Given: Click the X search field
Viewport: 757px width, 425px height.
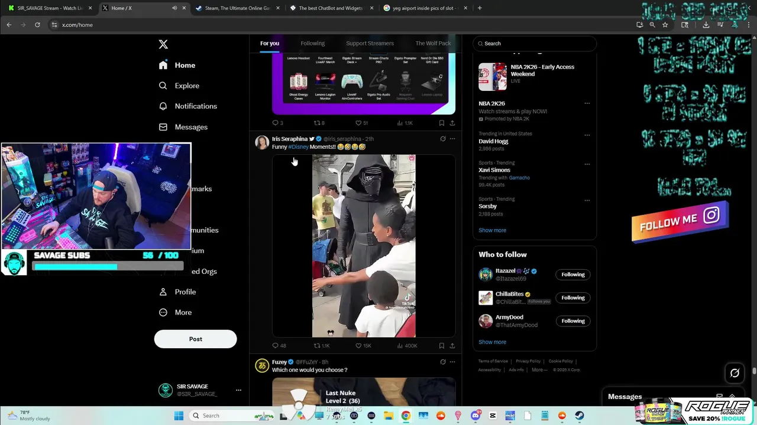Looking at the screenshot, I should [535, 43].
